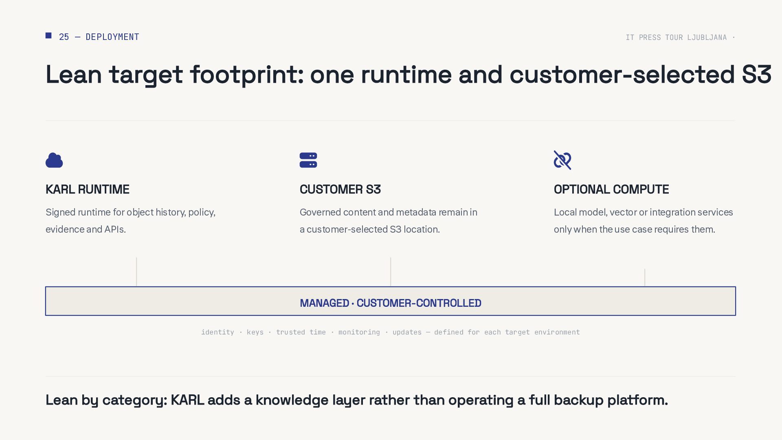Click the blue square marker beside 25 — DEPLOYMENT
The image size is (782, 440).
[48, 36]
